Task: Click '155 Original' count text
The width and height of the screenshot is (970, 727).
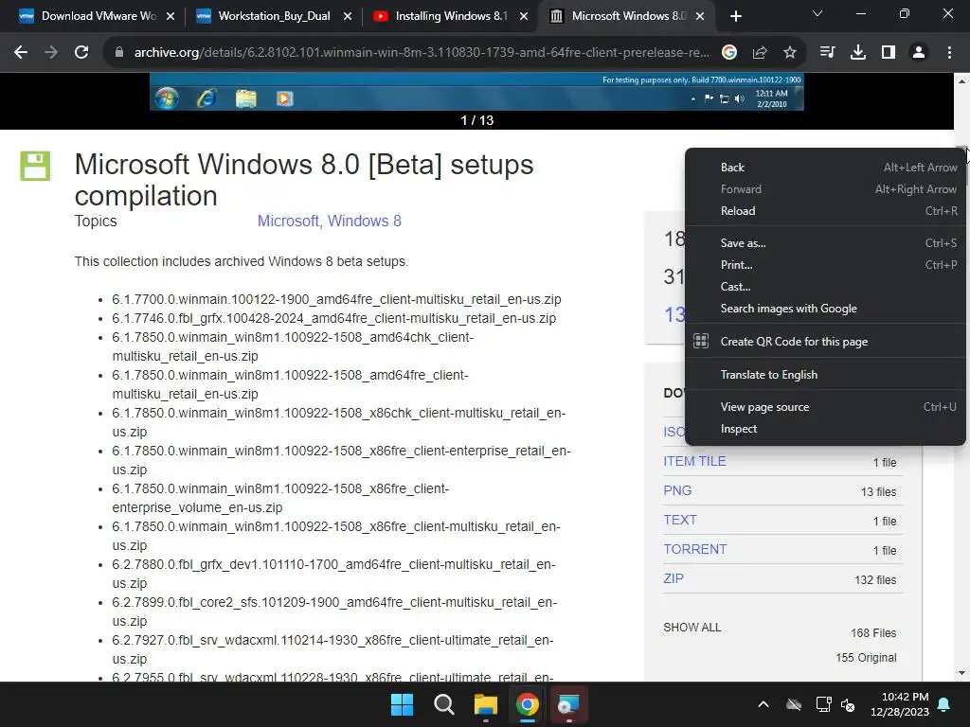Action: point(866,658)
